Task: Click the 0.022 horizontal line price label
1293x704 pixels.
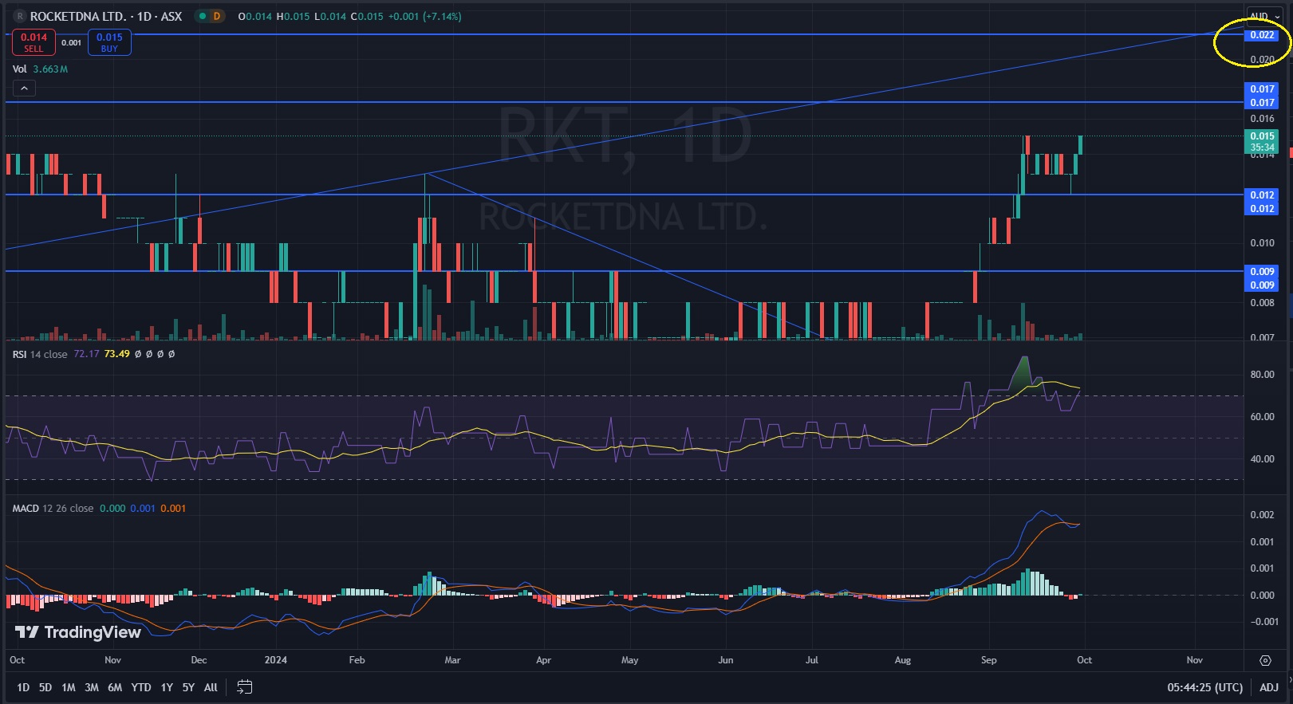Action: tap(1262, 34)
